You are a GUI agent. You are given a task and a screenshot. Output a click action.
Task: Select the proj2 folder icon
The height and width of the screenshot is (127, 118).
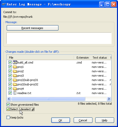point(15,71)
